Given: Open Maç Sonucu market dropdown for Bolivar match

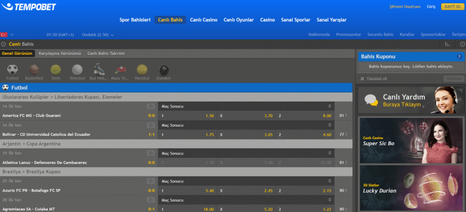Looking at the screenshot, I should click(x=246, y=125).
